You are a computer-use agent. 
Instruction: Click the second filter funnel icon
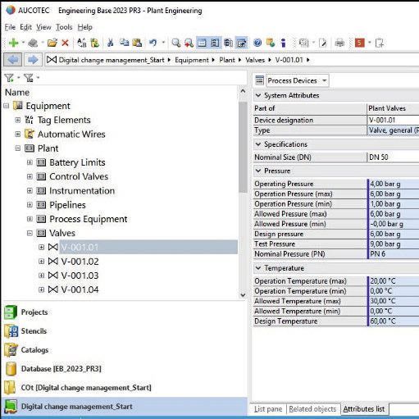coord(29,78)
